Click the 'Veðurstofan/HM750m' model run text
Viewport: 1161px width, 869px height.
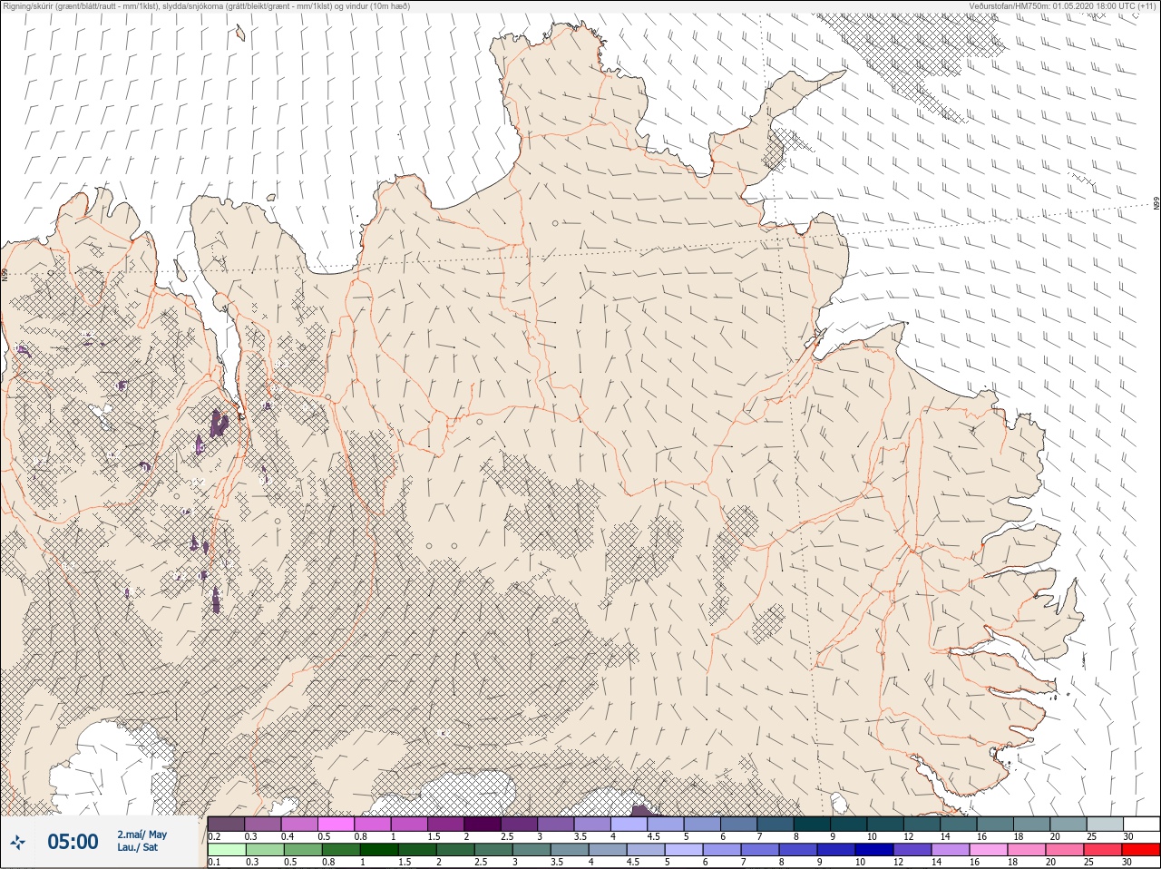coord(1064,6)
